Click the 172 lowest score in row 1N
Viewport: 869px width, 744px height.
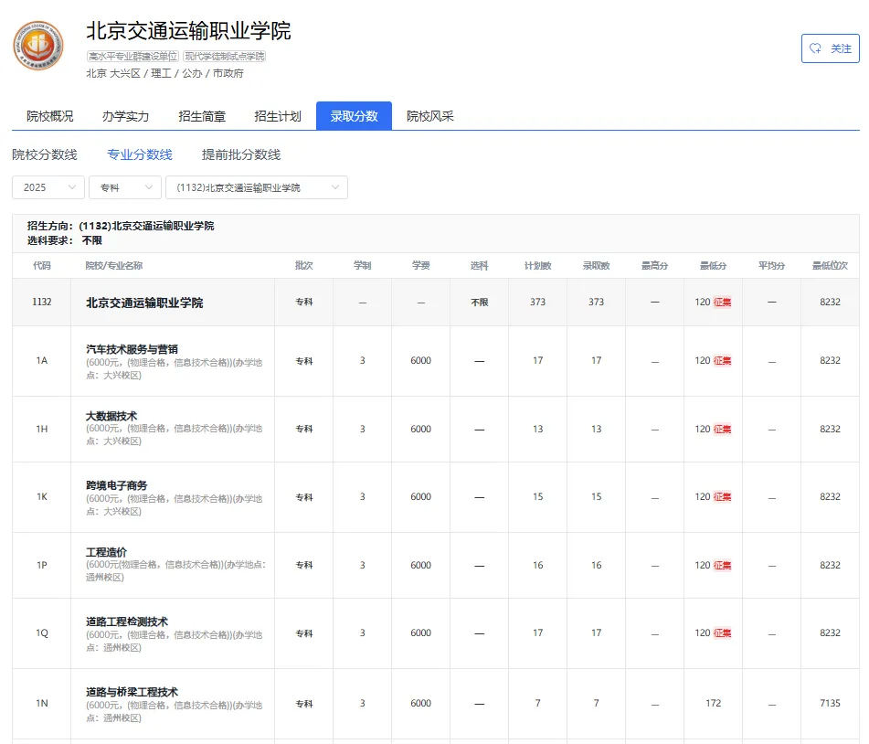pyautogui.click(x=714, y=703)
